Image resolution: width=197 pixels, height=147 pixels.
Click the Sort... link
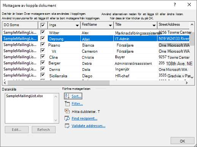coord(77,96)
